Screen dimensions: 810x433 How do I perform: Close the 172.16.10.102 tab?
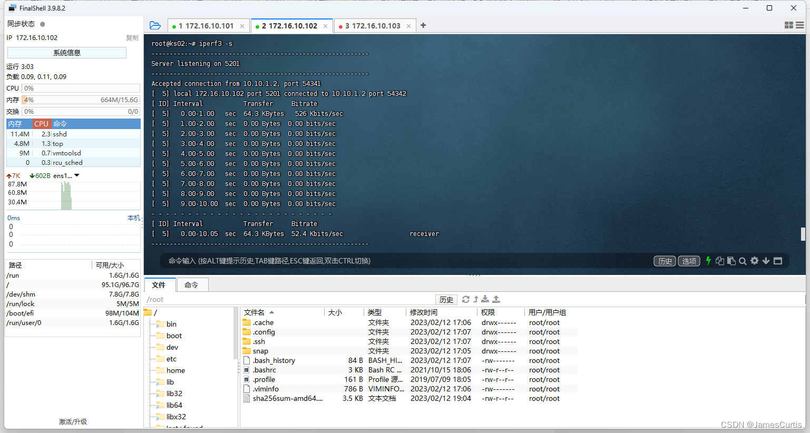click(x=326, y=26)
